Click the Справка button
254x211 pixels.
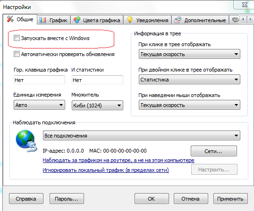(x=26, y=199)
